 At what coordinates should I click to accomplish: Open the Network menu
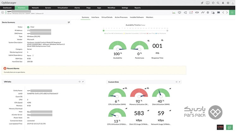(35, 8)
